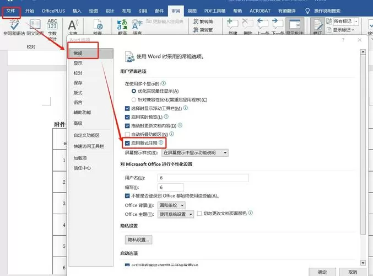Launch the 翻译 translate tool
The width and height of the screenshot is (373, 276).
click(x=122, y=26)
